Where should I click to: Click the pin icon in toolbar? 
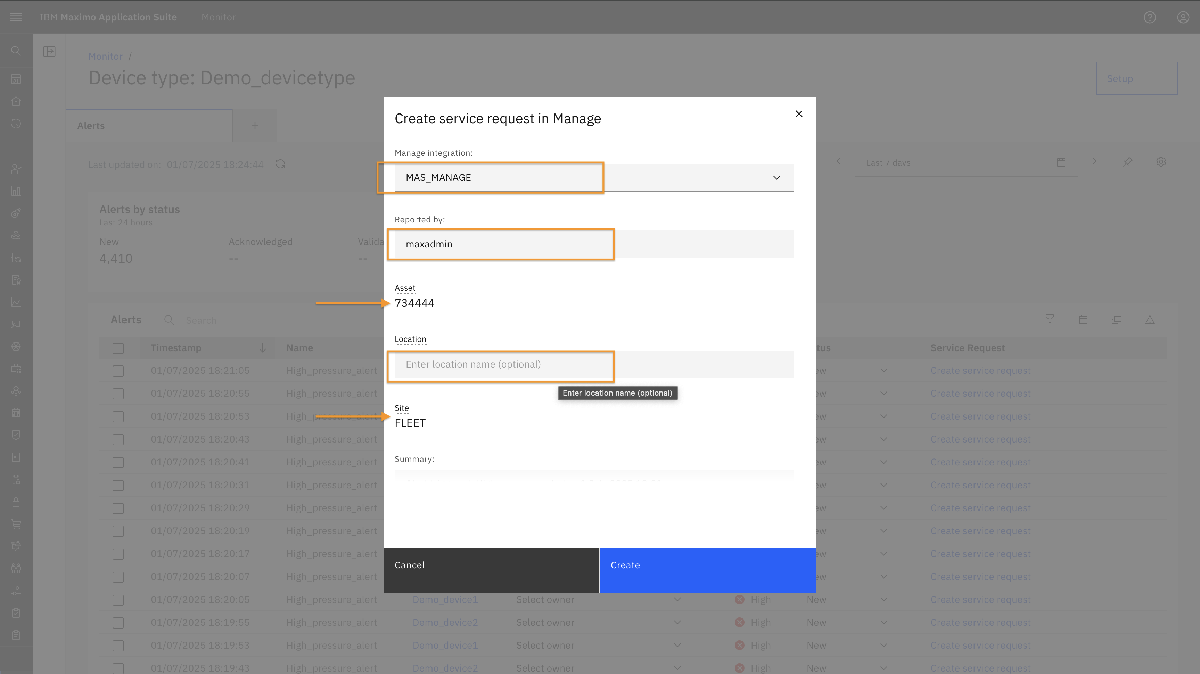tap(1127, 161)
